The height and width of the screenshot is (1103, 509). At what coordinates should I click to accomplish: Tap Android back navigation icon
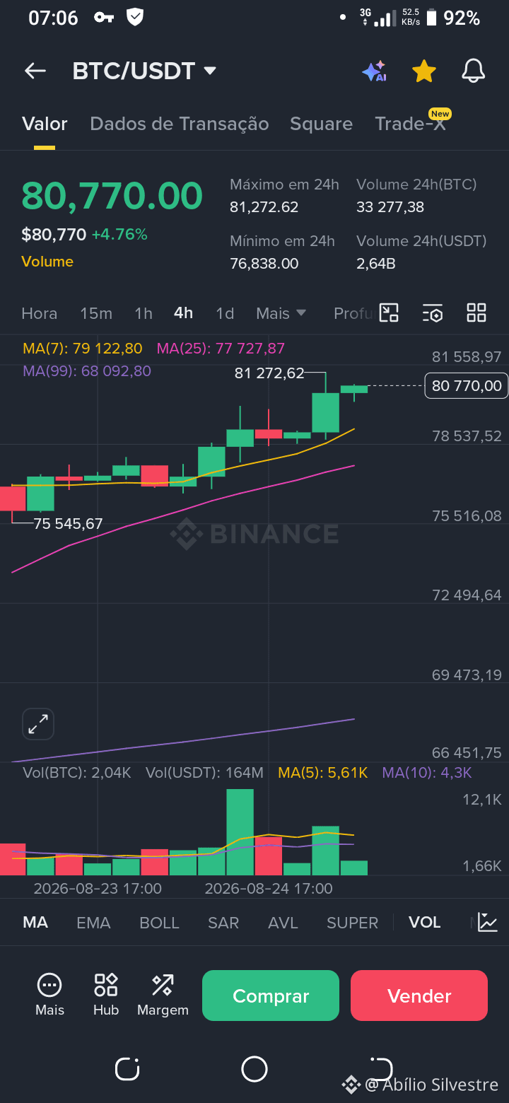pos(382,1069)
